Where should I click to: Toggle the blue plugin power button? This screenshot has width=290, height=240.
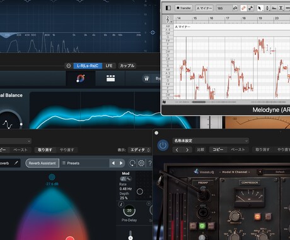163,145
